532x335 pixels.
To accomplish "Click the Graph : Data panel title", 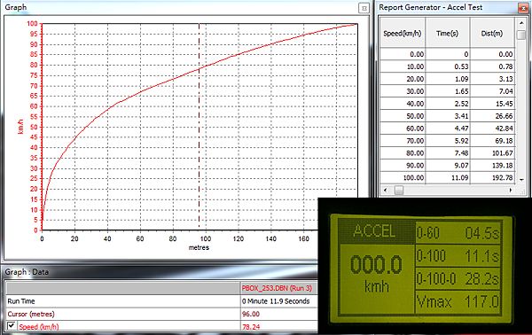I will [x=27, y=272].
